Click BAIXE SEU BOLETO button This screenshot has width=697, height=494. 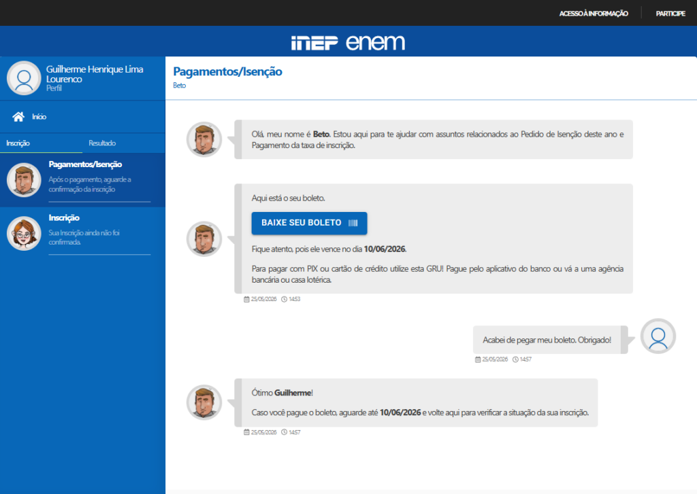pyautogui.click(x=310, y=223)
